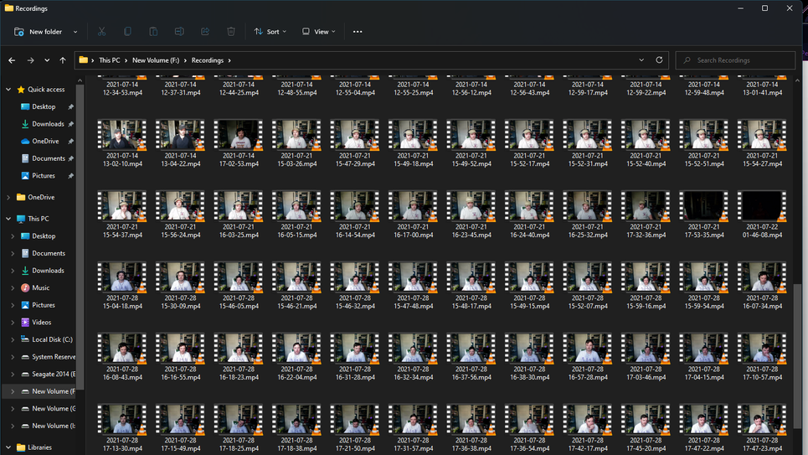Refresh the current folder view
The height and width of the screenshot is (455, 808).
point(659,60)
